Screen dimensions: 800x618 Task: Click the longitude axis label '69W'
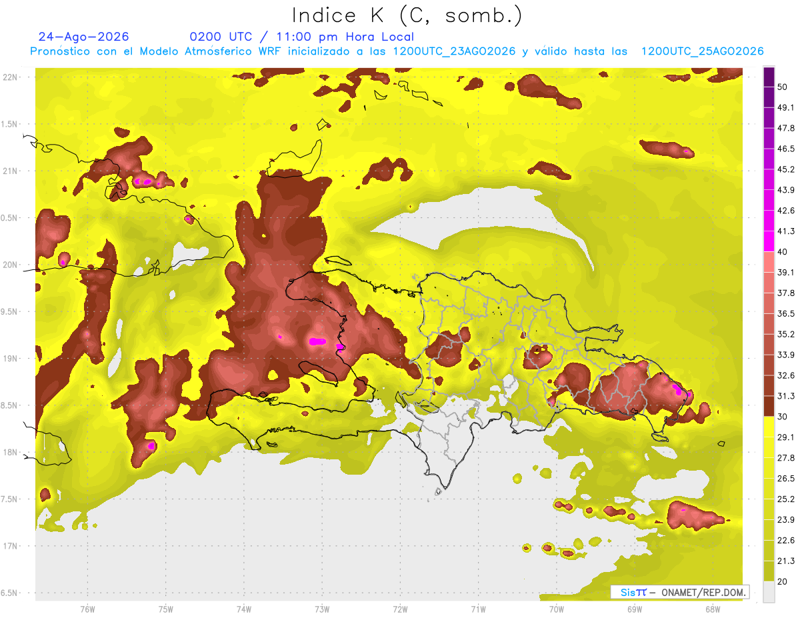(634, 609)
